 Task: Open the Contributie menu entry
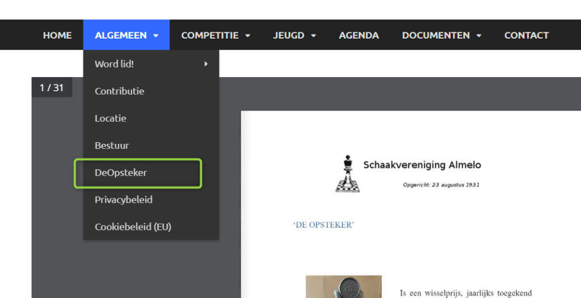[151, 91]
